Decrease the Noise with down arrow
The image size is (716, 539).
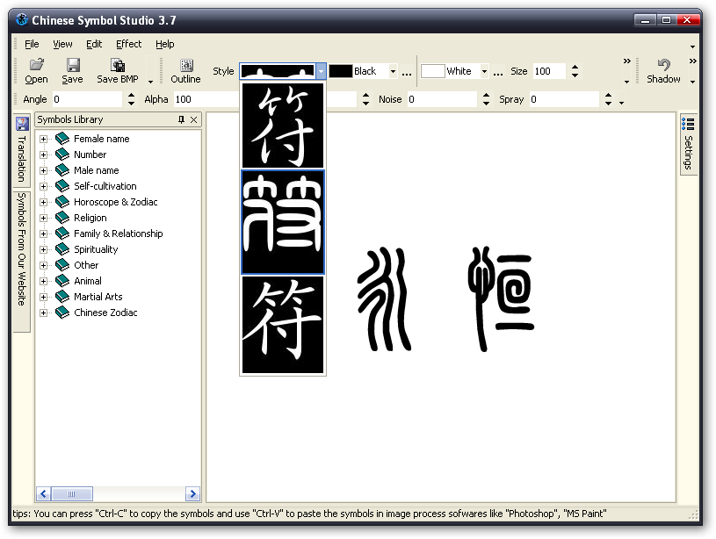(486, 103)
